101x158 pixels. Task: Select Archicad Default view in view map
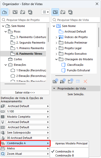coord(72,31)
